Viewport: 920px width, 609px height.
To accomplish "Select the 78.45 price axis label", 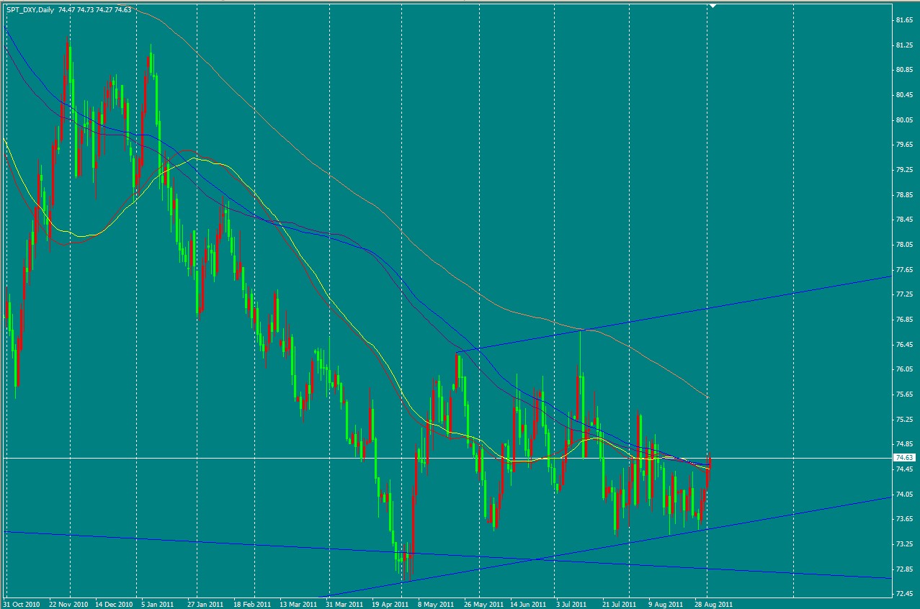I will pyautogui.click(x=904, y=220).
